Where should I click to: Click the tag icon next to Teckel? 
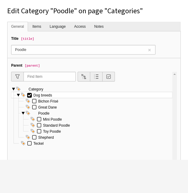click(23, 144)
